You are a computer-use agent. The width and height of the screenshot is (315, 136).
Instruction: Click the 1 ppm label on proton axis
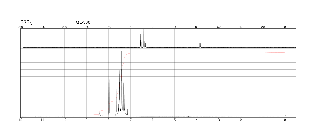click(263, 120)
